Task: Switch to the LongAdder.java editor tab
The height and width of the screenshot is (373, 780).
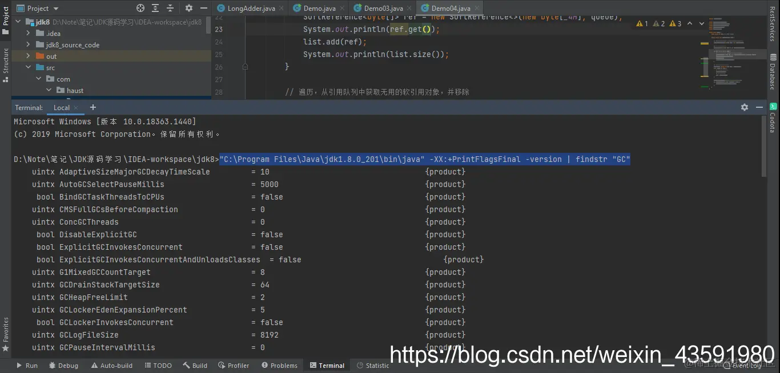Action: (x=251, y=8)
